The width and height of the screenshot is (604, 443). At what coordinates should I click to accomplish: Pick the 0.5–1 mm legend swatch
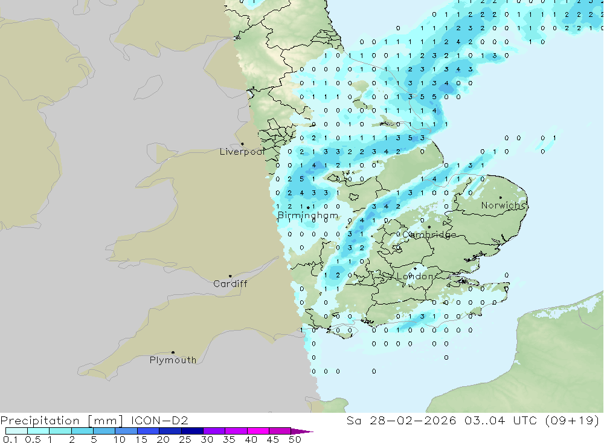(38, 431)
